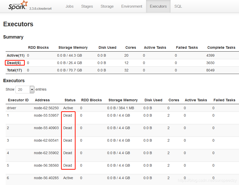Viewport: 239px width, 185px height.
Task: Select the Active(11) summary row label
Action: (16, 55)
